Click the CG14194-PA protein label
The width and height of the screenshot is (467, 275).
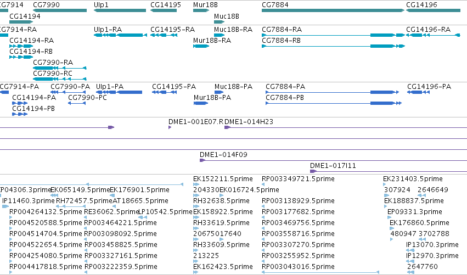pyautogui.click(x=34, y=98)
